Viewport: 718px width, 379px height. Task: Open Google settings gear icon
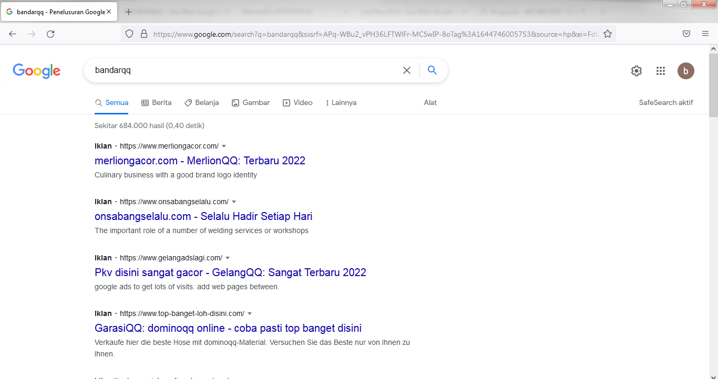(x=636, y=71)
